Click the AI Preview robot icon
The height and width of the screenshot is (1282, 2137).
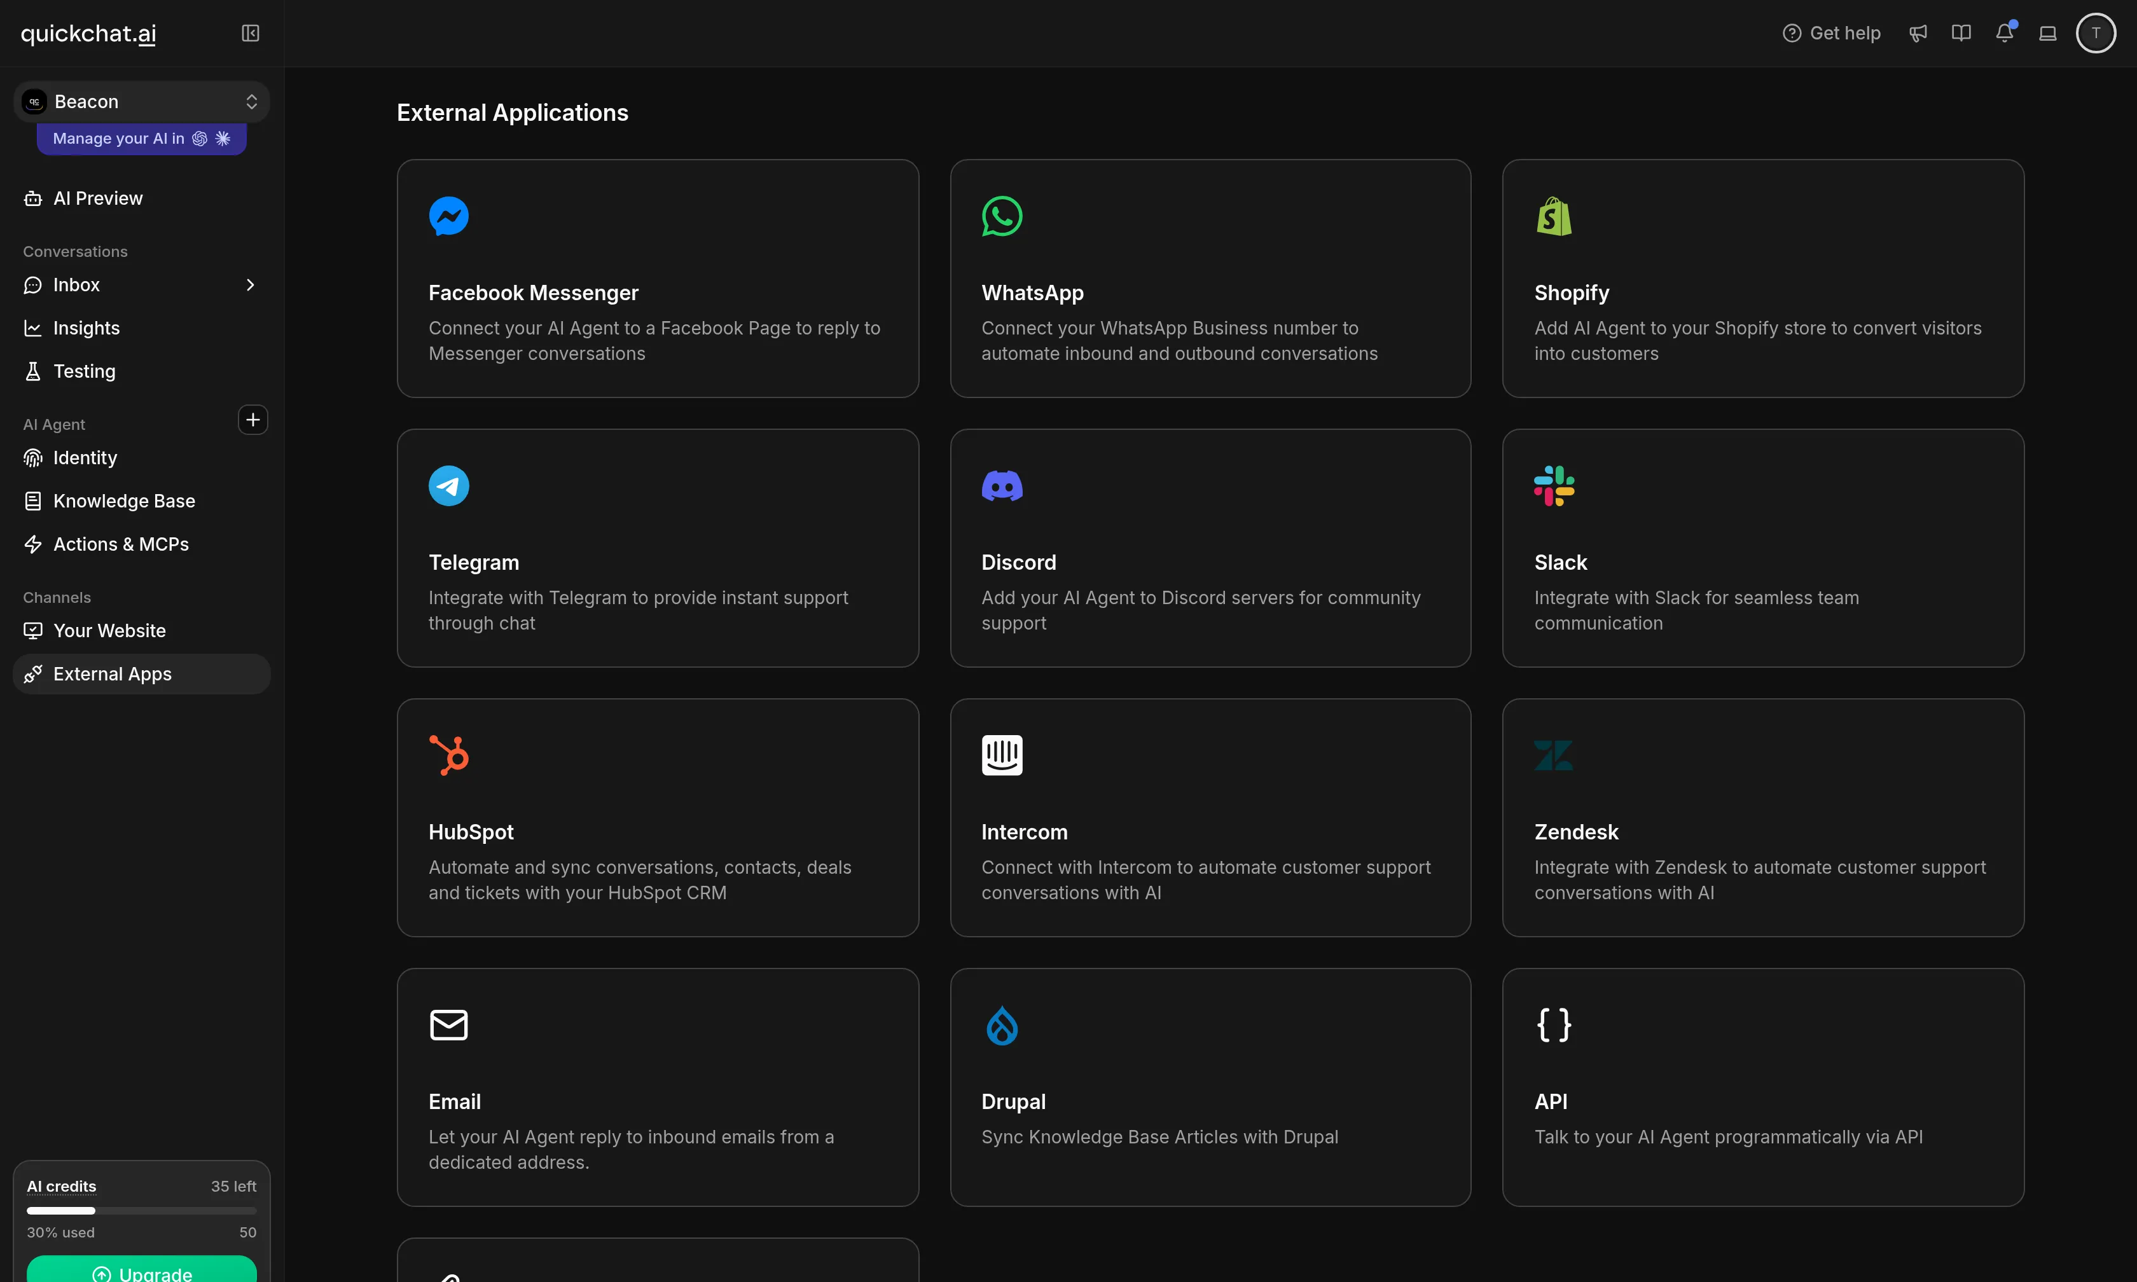[33, 198]
